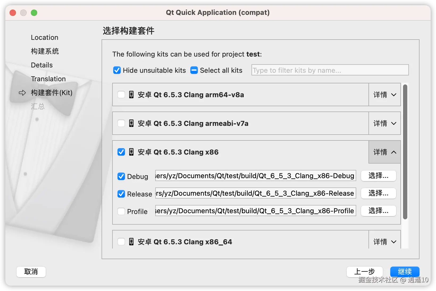Image resolution: width=436 pixels, height=291 pixels.
Task: Click the 安卓 Qt 6.5.3 Clang arm64-v8a label
Action: tap(191, 95)
